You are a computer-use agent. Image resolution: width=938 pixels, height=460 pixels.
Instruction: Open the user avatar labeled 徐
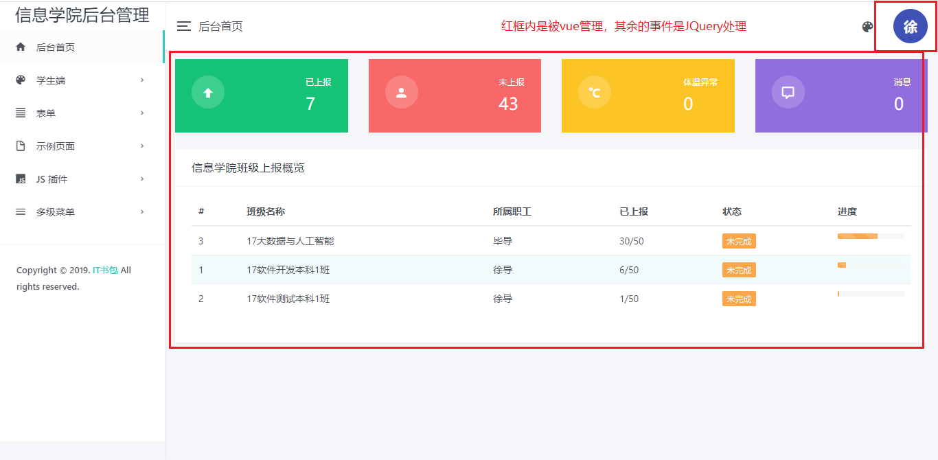(x=910, y=27)
